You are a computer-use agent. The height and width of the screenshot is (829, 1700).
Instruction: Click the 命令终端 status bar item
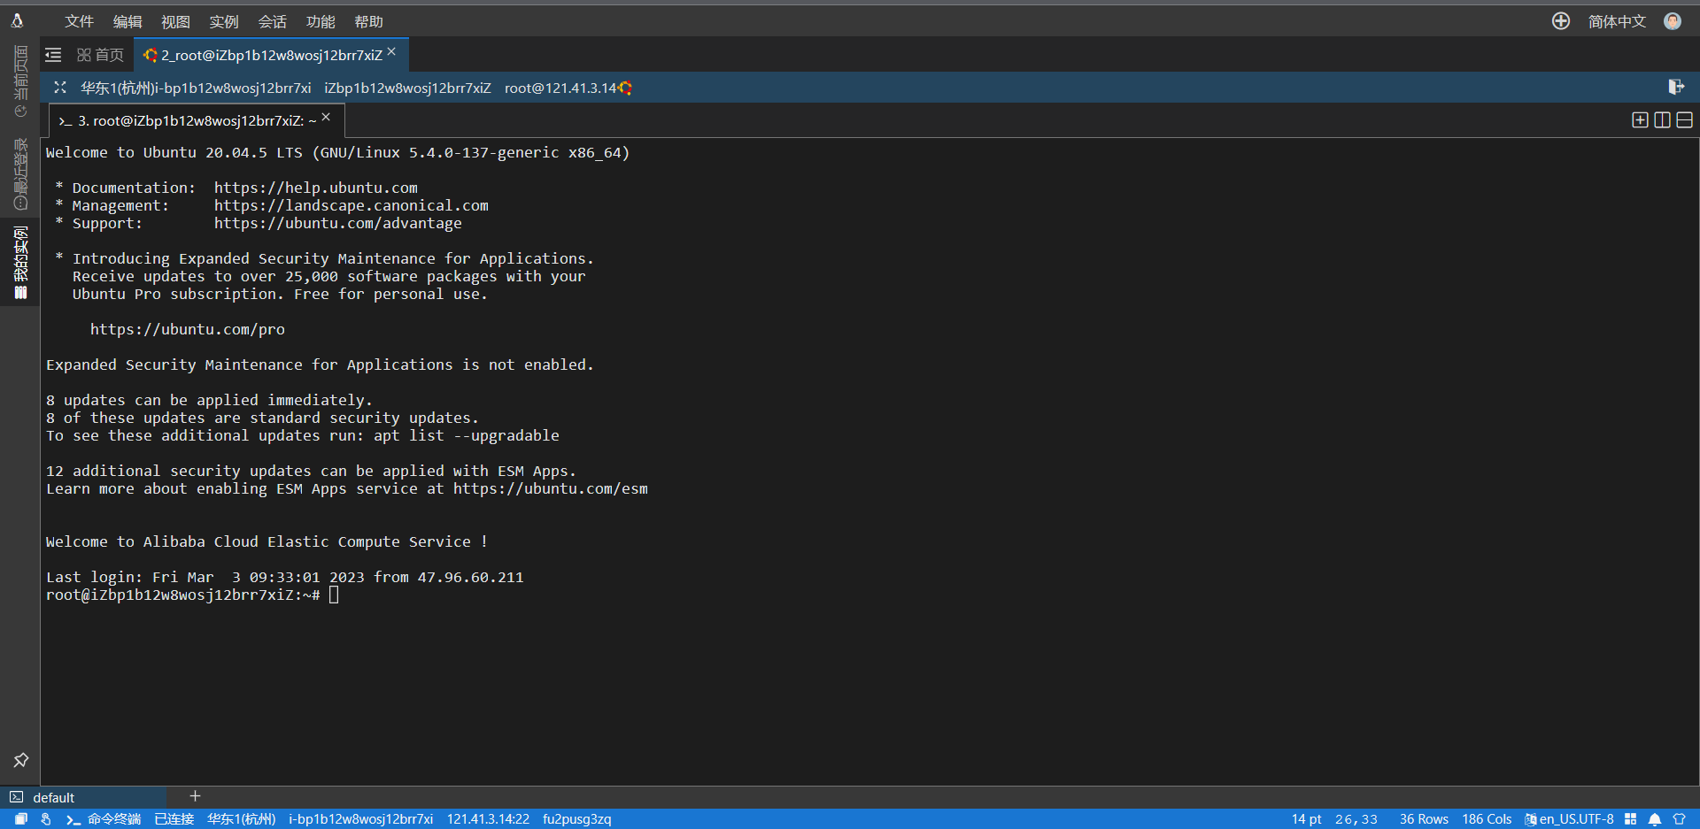[x=104, y=819]
